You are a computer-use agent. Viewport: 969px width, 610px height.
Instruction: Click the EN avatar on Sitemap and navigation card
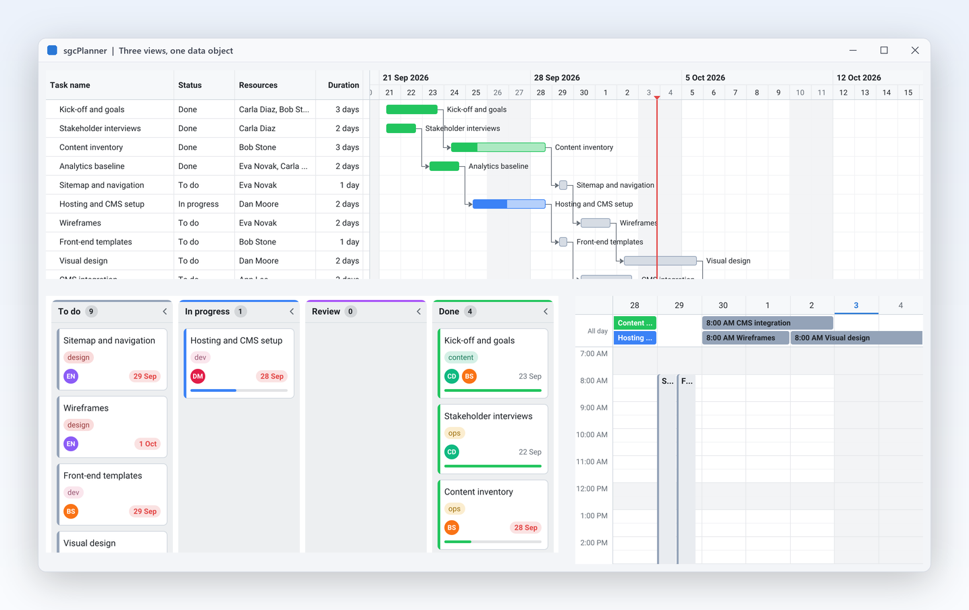pos(71,376)
